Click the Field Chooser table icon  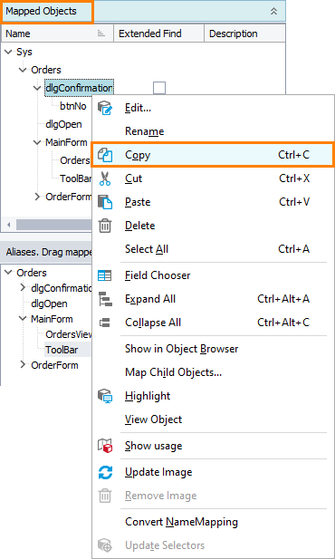click(105, 275)
